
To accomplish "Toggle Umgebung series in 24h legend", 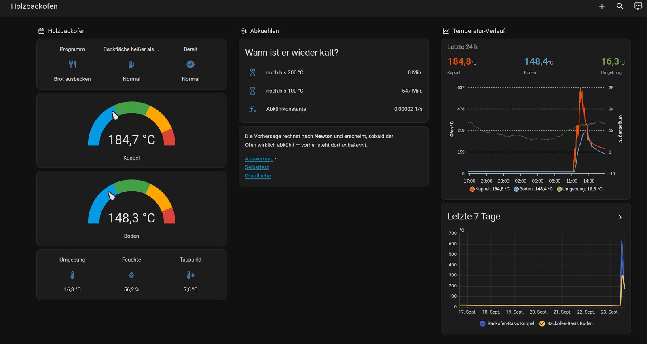I will click(579, 189).
